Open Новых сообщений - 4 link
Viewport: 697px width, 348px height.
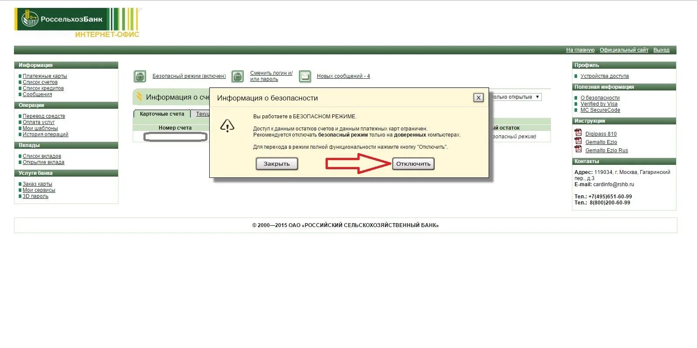343,76
